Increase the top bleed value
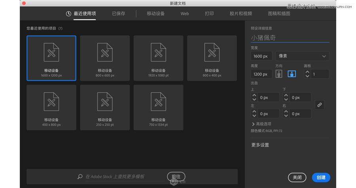The image size is (356, 188). coord(254,95)
